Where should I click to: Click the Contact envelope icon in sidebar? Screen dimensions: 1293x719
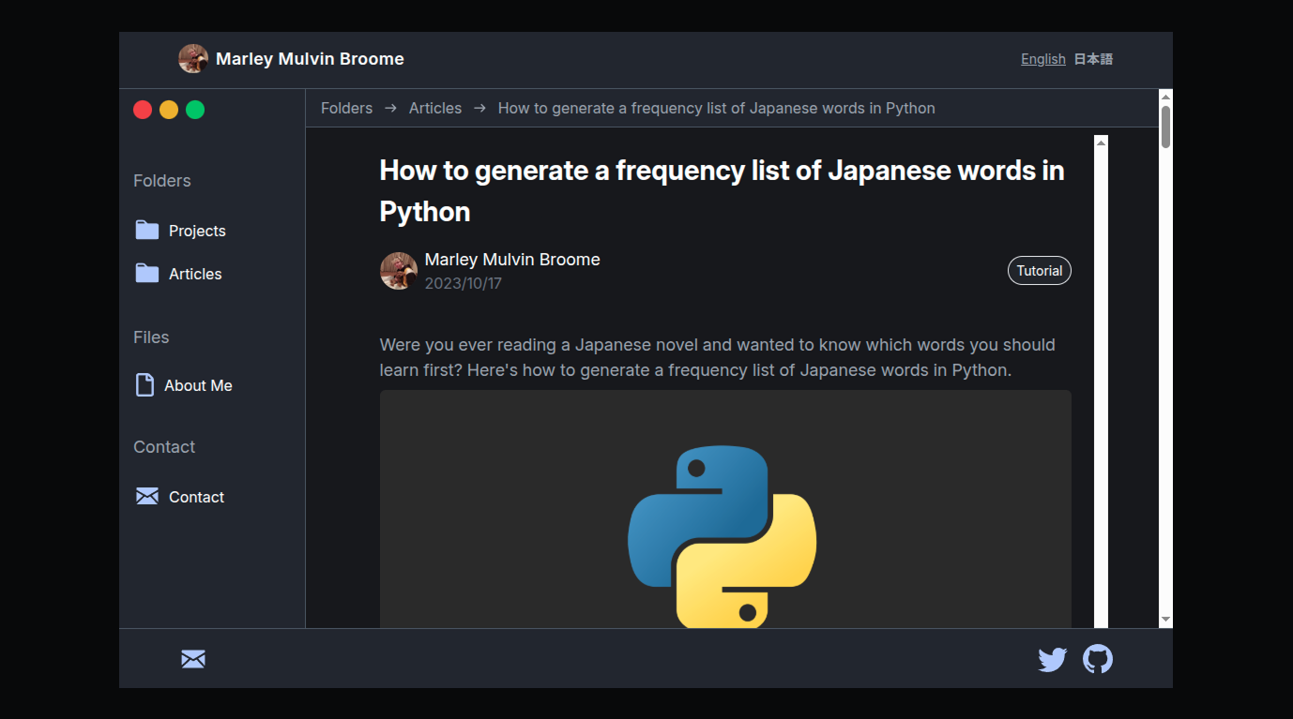click(x=147, y=496)
